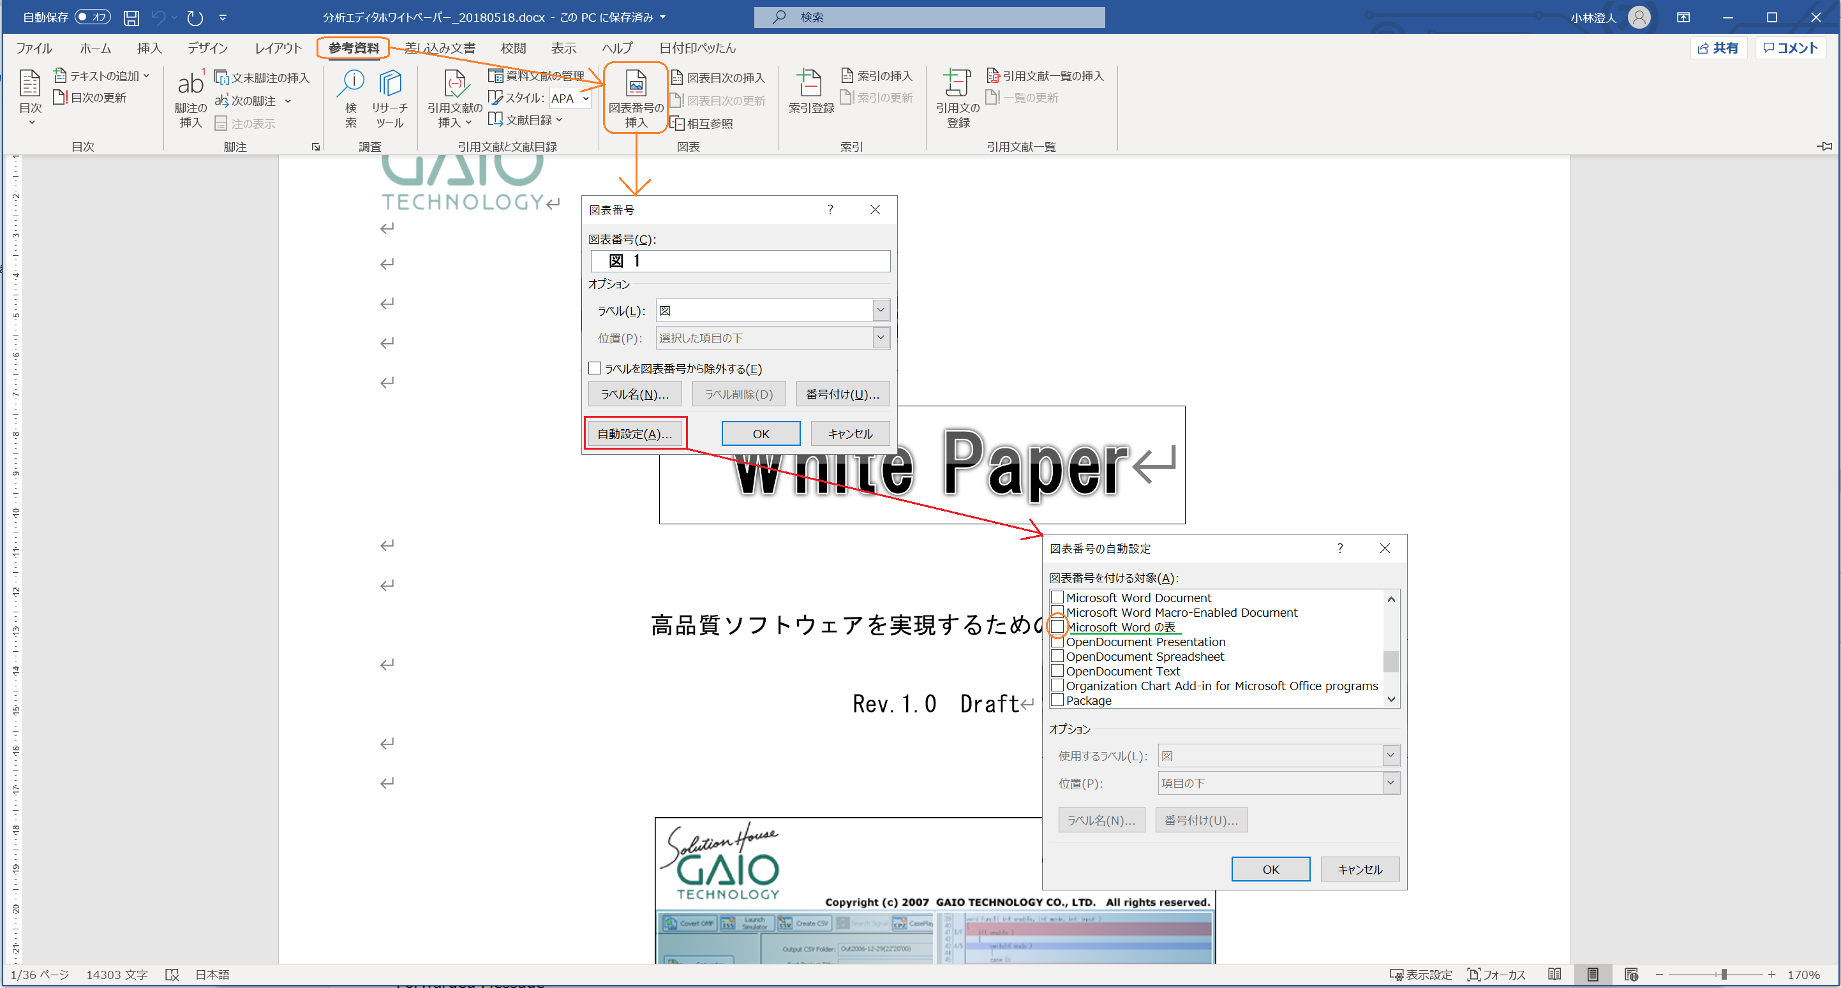Image resolution: width=1841 pixels, height=988 pixels.
Task: Click the zoom in plus button
Action: click(1771, 975)
